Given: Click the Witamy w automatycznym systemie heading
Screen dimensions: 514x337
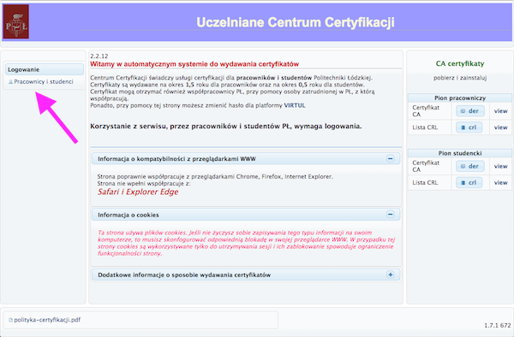Looking at the screenshot, I should (x=194, y=64).
